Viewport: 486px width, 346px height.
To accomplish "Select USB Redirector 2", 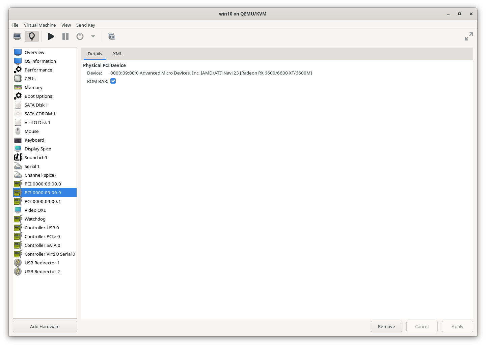I will tap(45, 271).
